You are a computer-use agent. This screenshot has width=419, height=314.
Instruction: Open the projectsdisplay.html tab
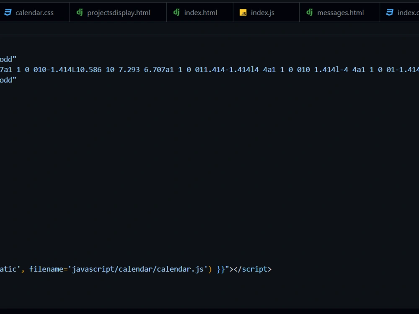pyautogui.click(x=118, y=13)
